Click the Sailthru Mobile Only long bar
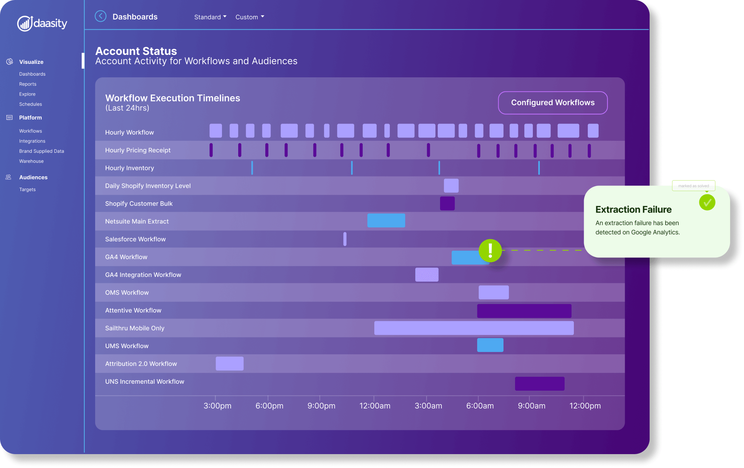Screen dimensions: 744x468 pyautogui.click(x=474, y=328)
